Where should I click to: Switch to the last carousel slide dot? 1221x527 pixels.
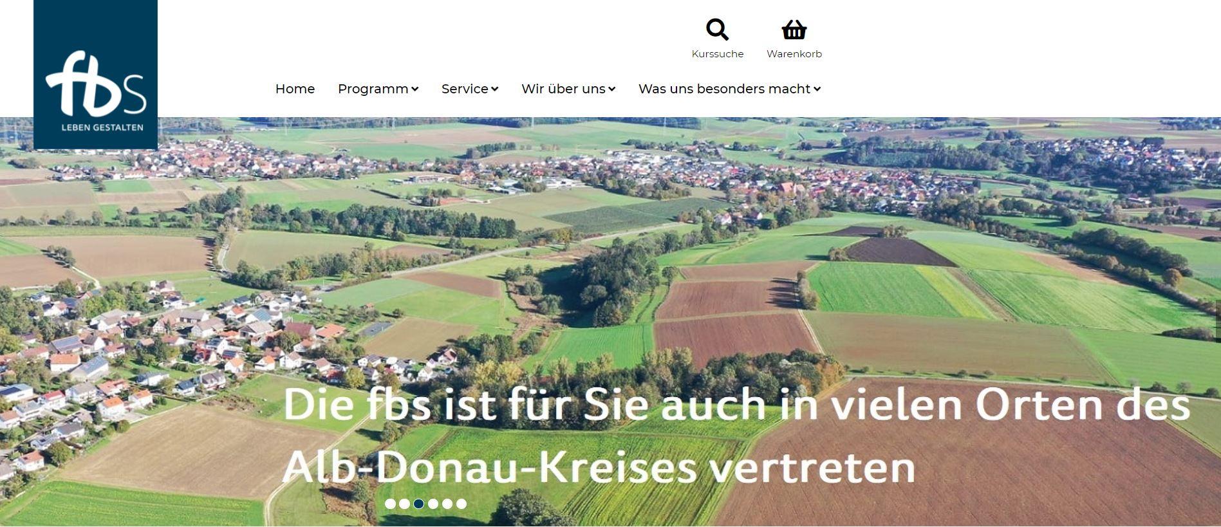[461, 504]
